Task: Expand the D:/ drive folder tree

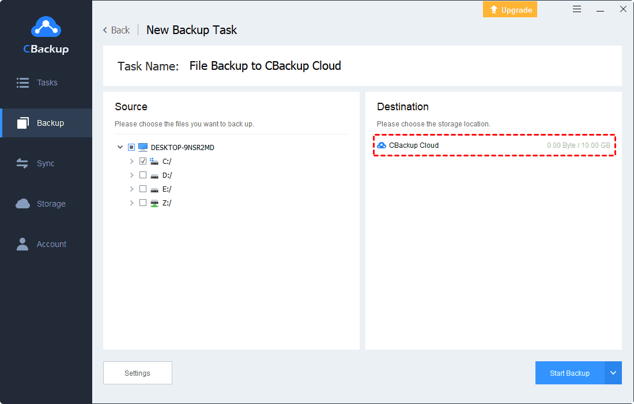Action: click(x=132, y=175)
